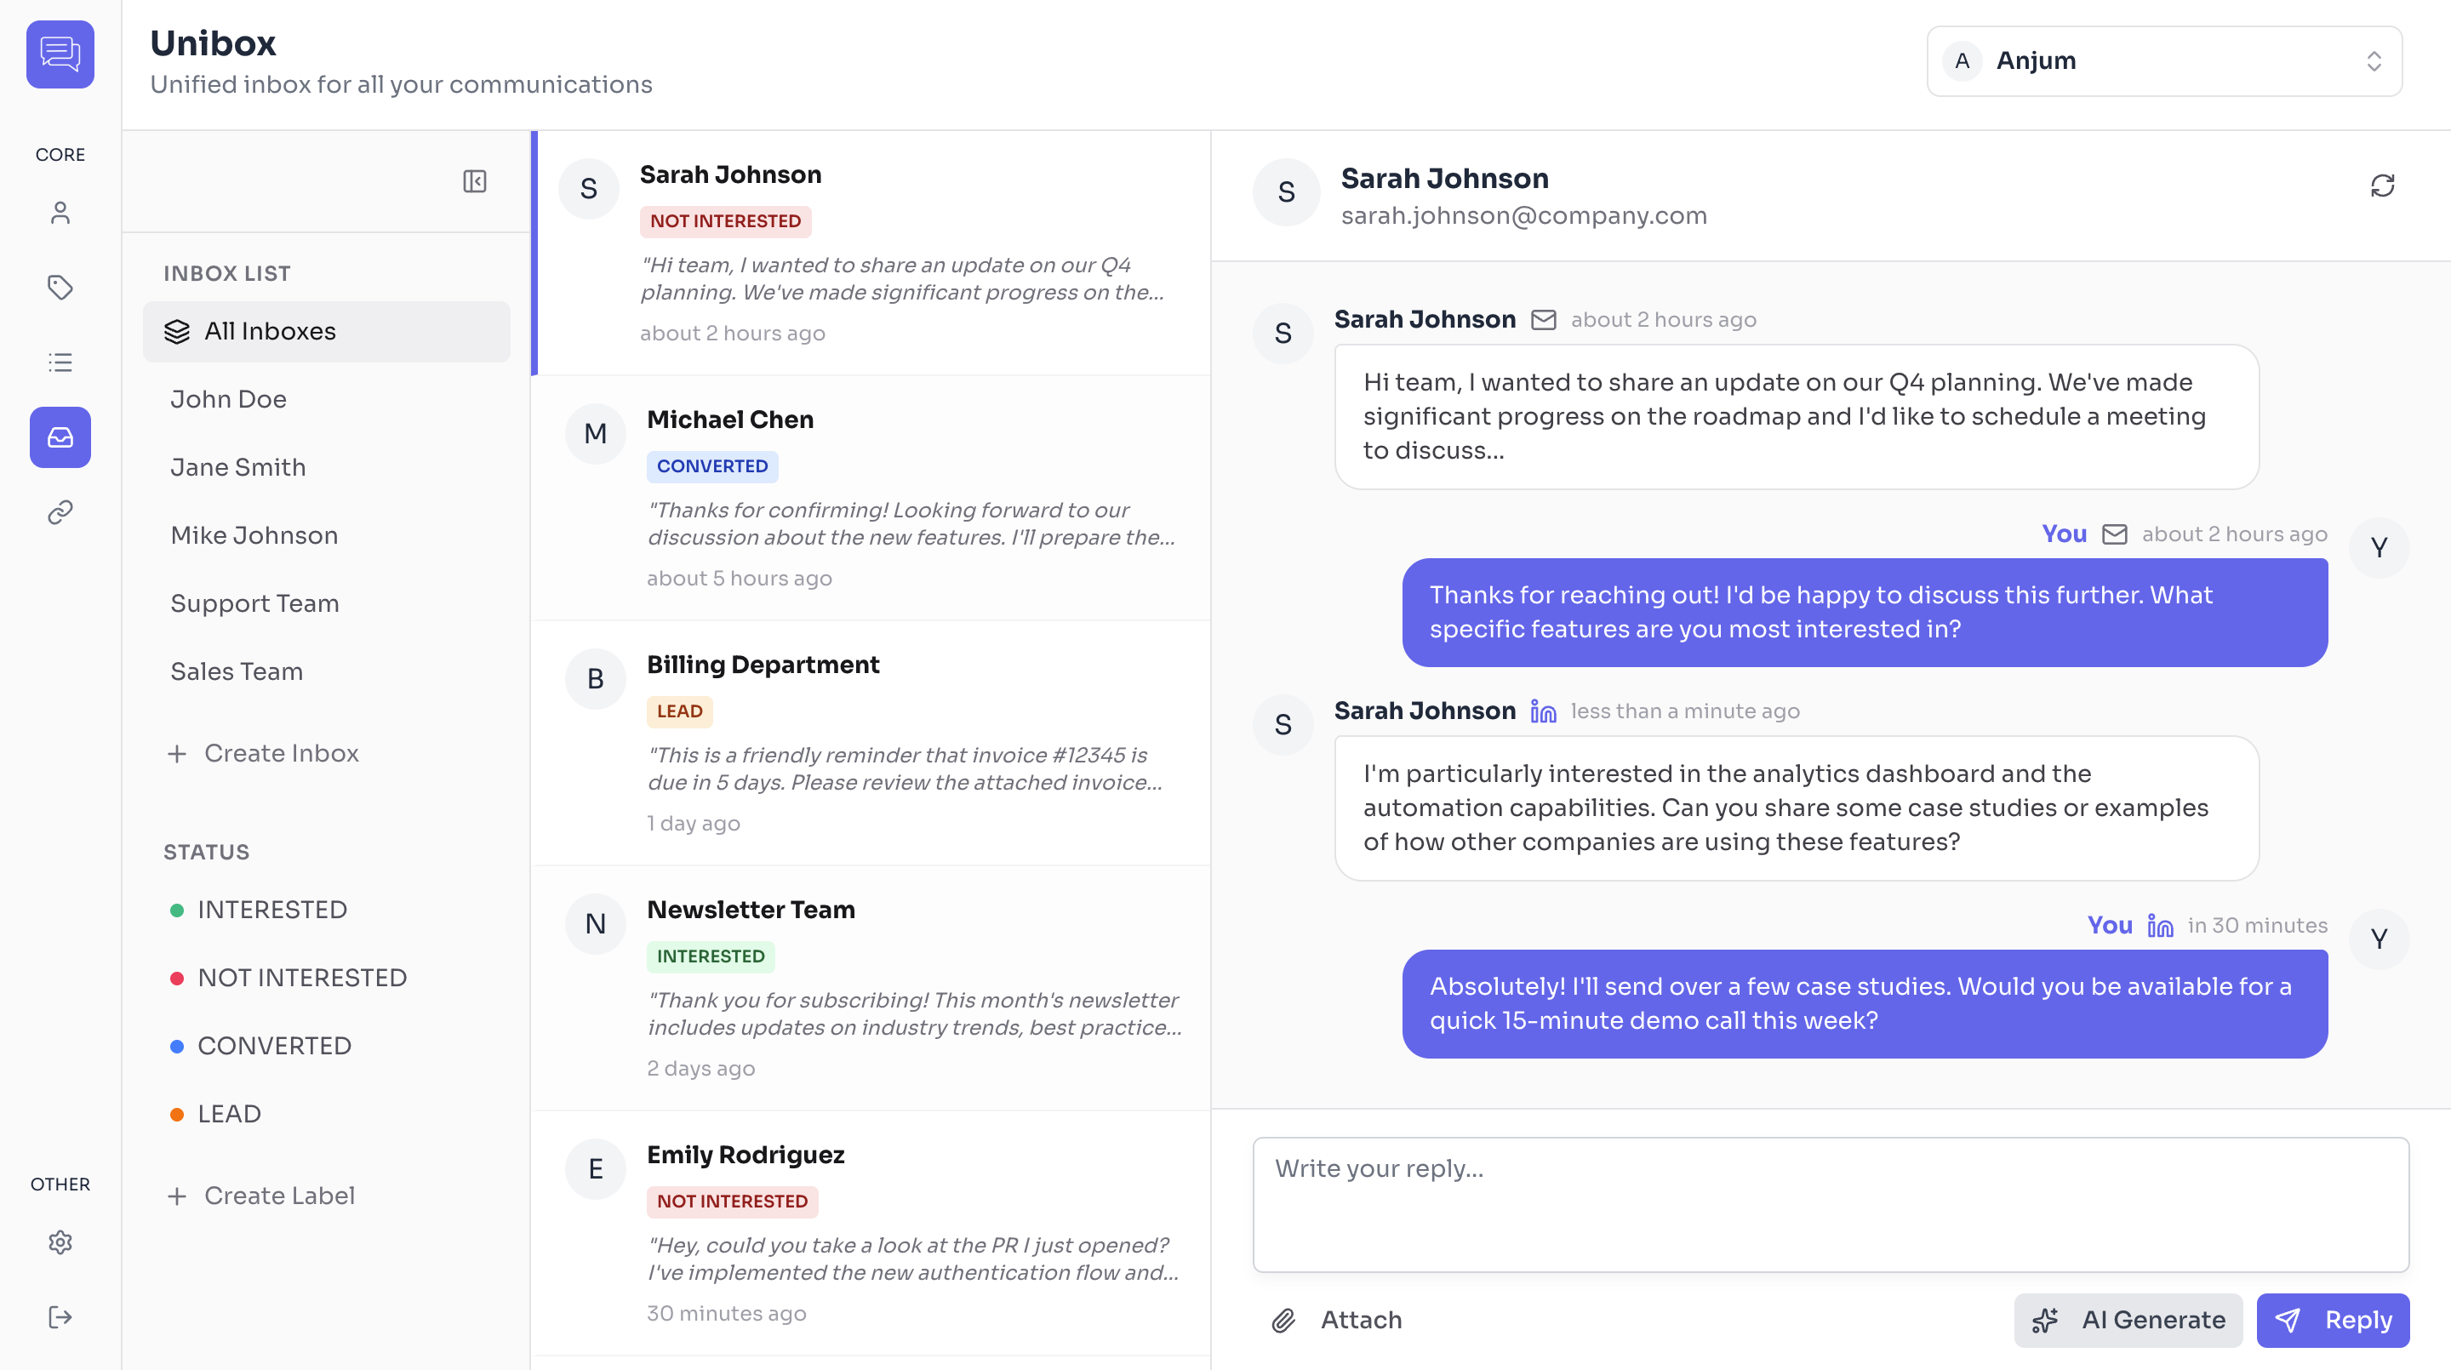Select the active Inbox icon in sidebar
This screenshot has height=1370, width=2451.
60,437
